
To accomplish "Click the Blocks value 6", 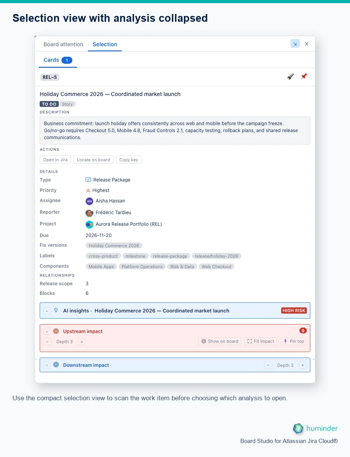I will click(87, 293).
